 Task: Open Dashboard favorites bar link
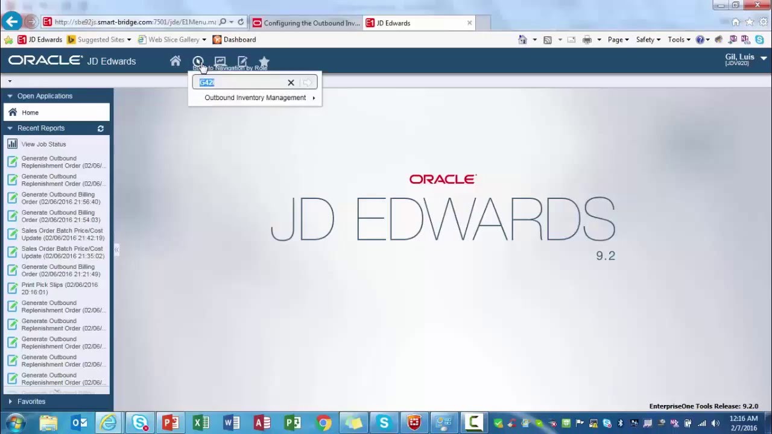click(234, 40)
